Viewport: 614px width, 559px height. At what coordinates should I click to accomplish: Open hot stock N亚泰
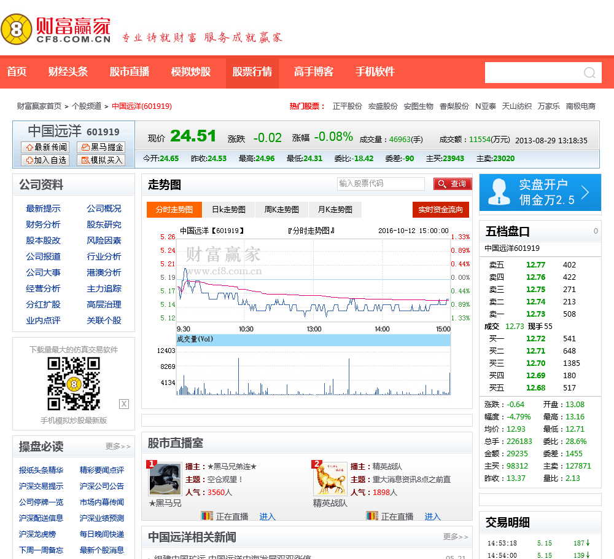point(486,106)
